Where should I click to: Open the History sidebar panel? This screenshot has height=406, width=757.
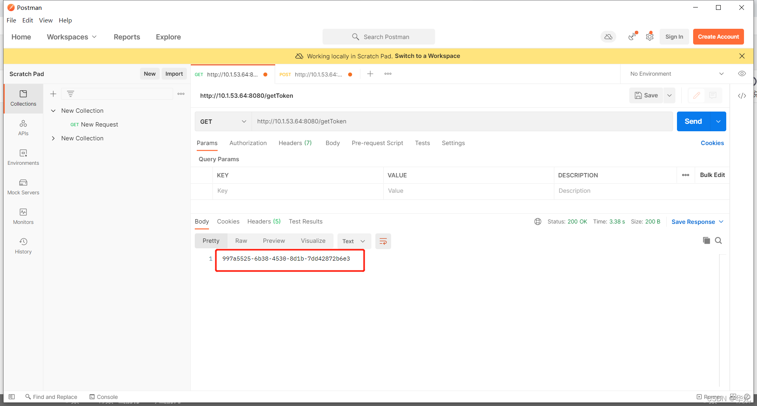point(23,246)
